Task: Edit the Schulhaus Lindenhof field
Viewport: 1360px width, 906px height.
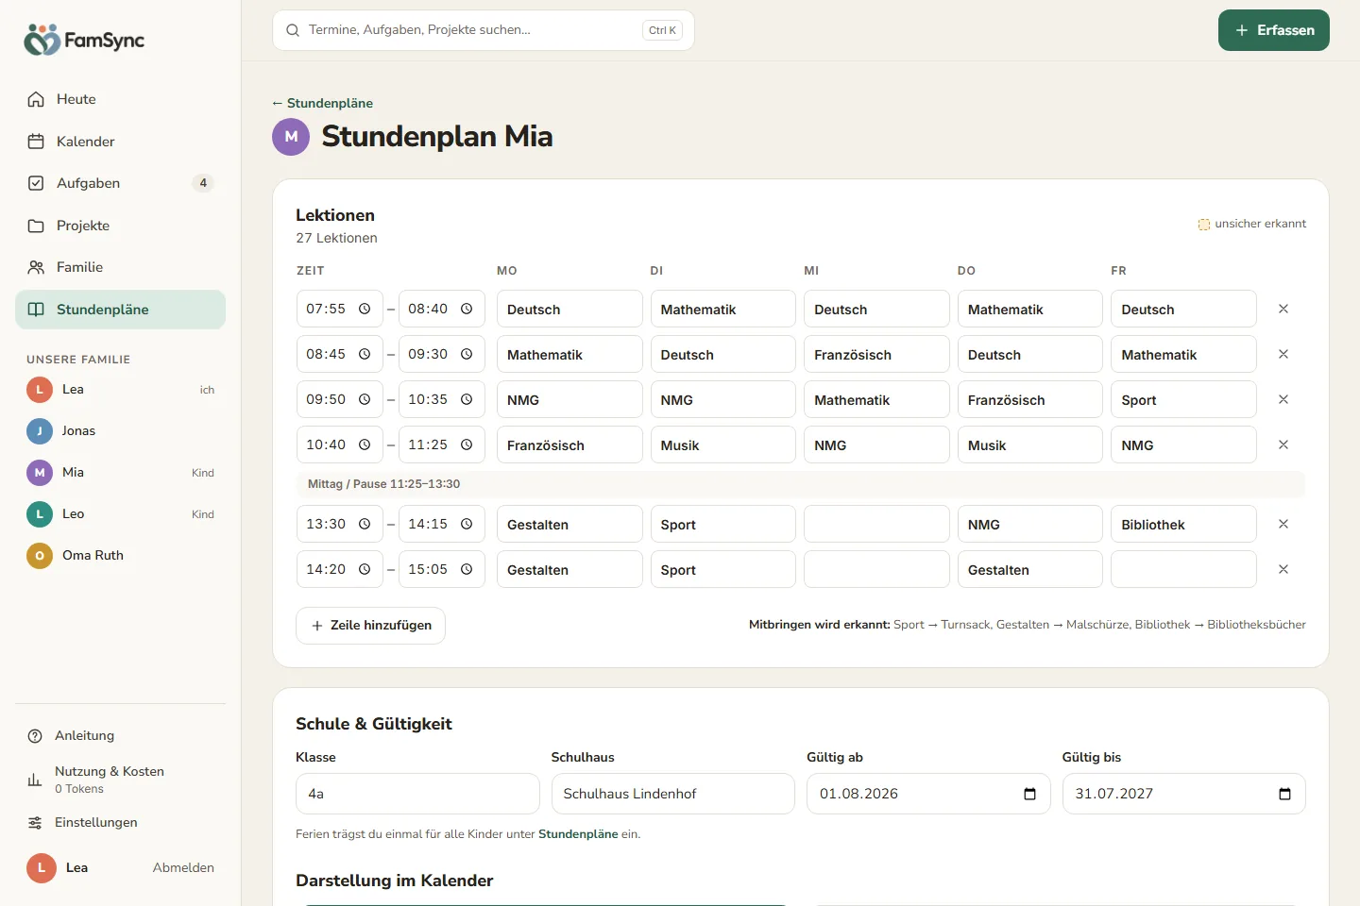Action: tap(673, 794)
